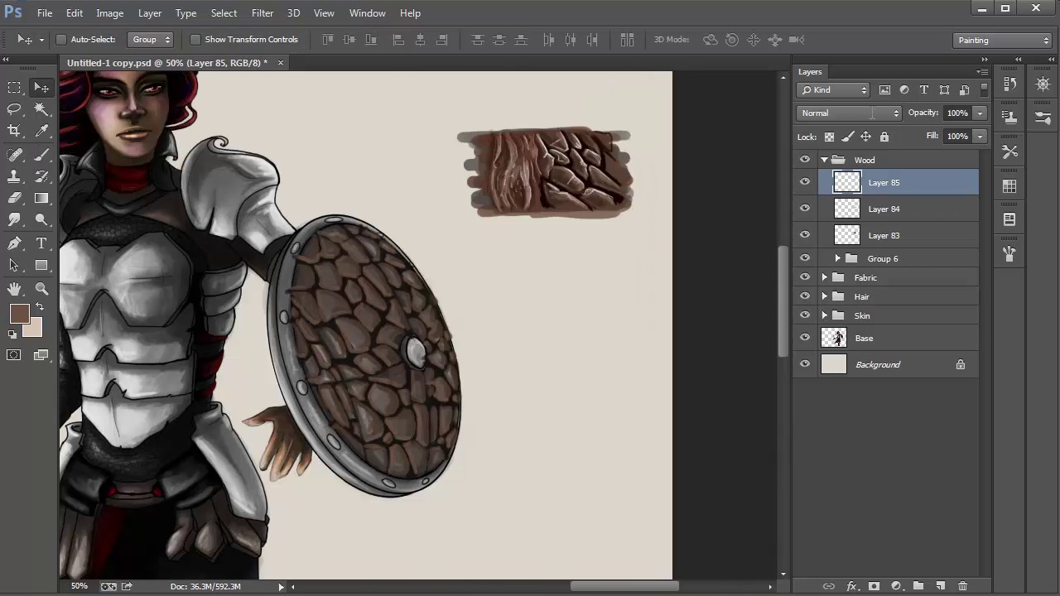This screenshot has height=596, width=1060.
Task: Enable the Auto-Select checkbox
Action: click(x=61, y=40)
